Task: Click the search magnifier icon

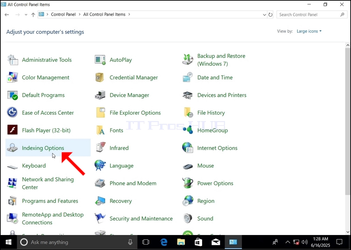Action: [x=342, y=15]
